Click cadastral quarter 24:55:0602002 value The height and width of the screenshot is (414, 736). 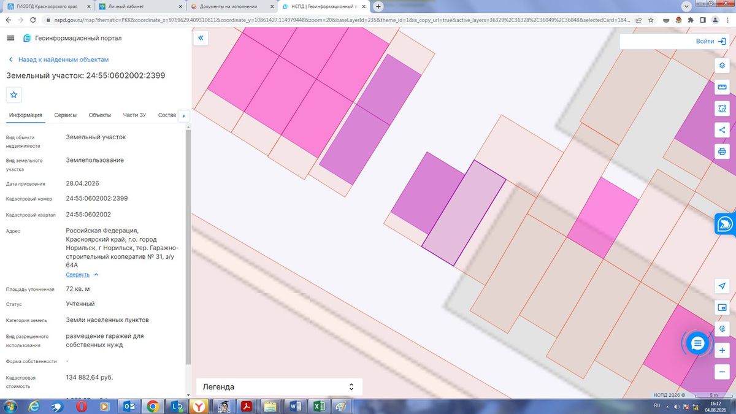(x=88, y=215)
